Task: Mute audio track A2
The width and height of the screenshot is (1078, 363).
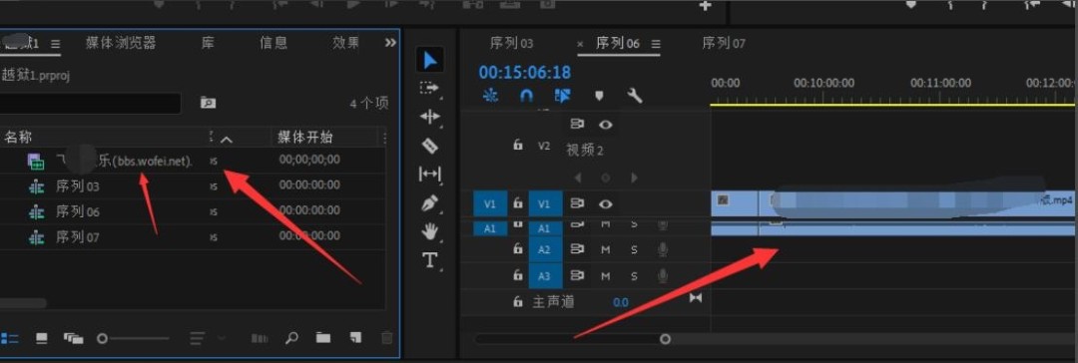Action: click(606, 249)
